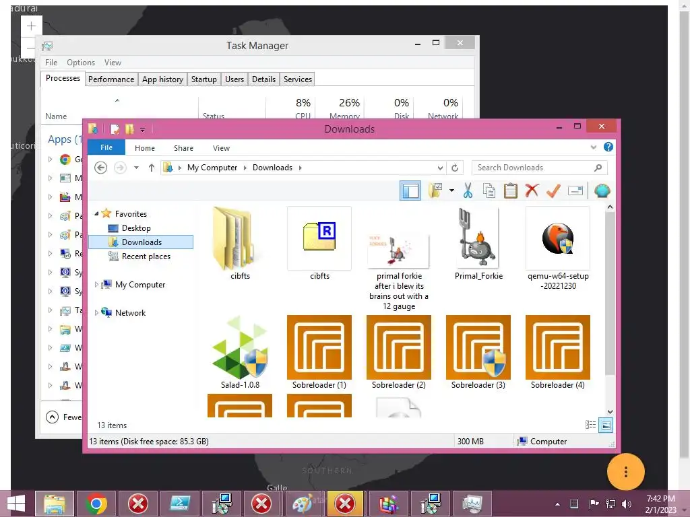Switch to Task Manager Users tab
The height and width of the screenshot is (517, 690).
(234, 79)
